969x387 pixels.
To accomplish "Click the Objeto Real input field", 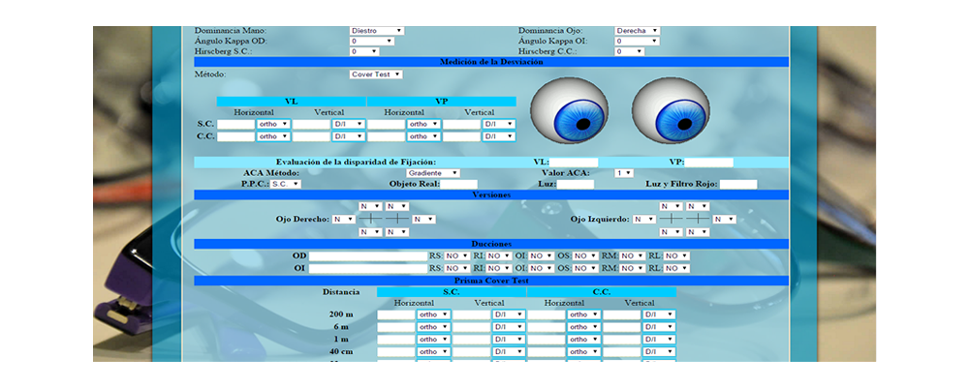I will [458, 184].
